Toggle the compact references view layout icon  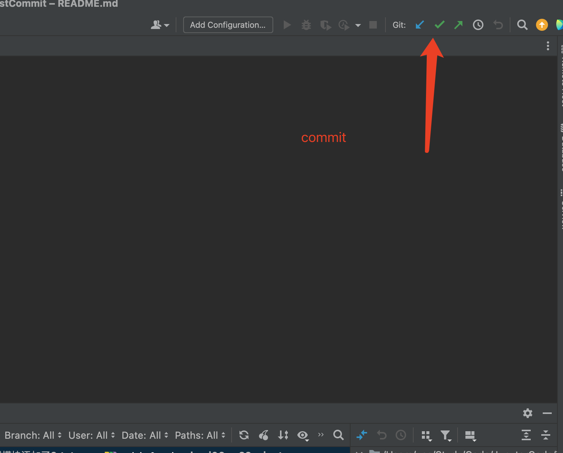coord(426,435)
